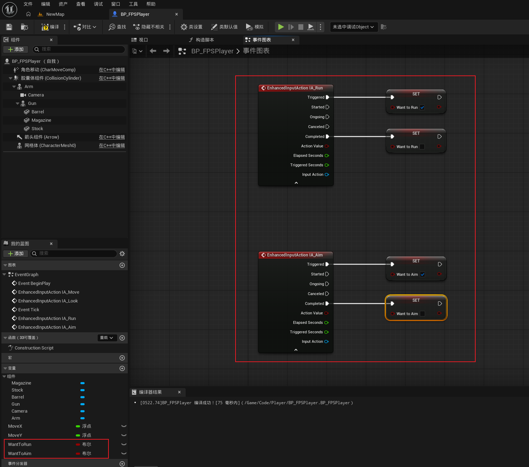Compile the blueprint with 编译 button

(x=50, y=27)
